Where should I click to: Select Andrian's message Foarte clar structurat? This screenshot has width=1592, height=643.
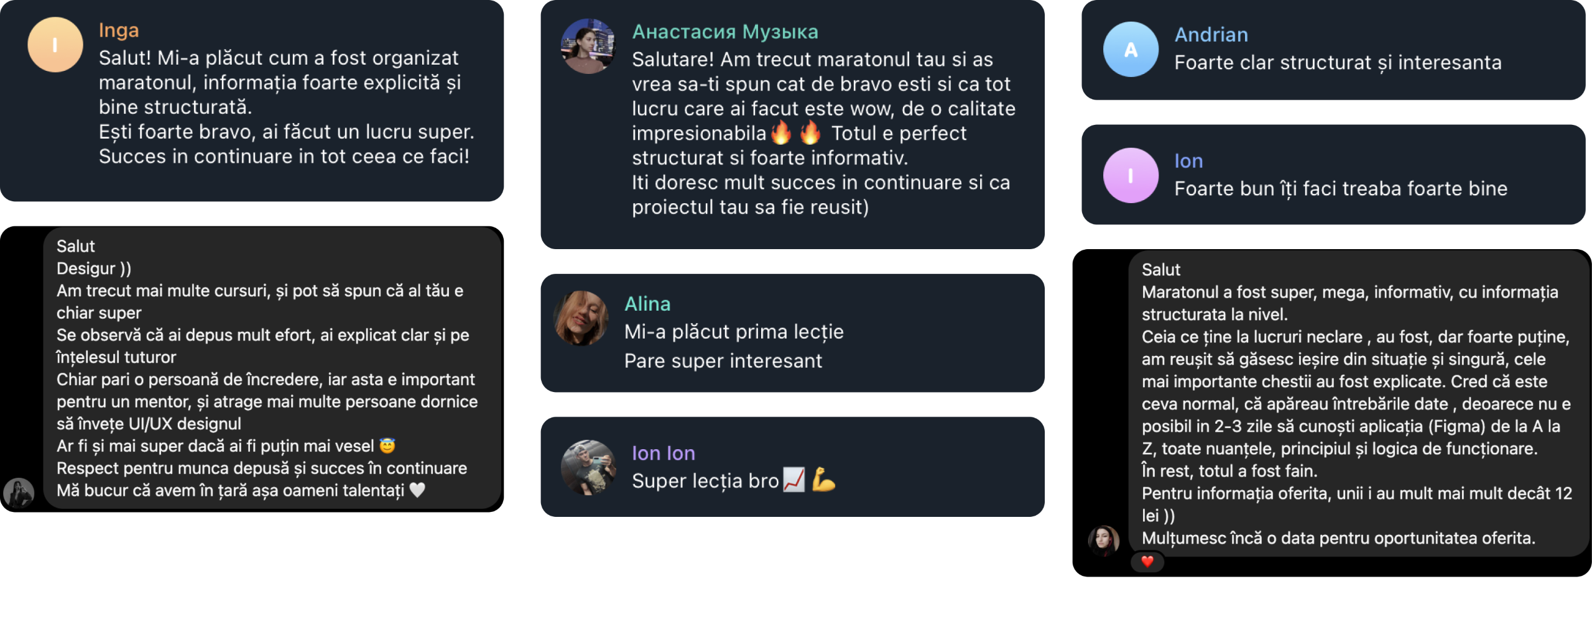click(x=1338, y=63)
